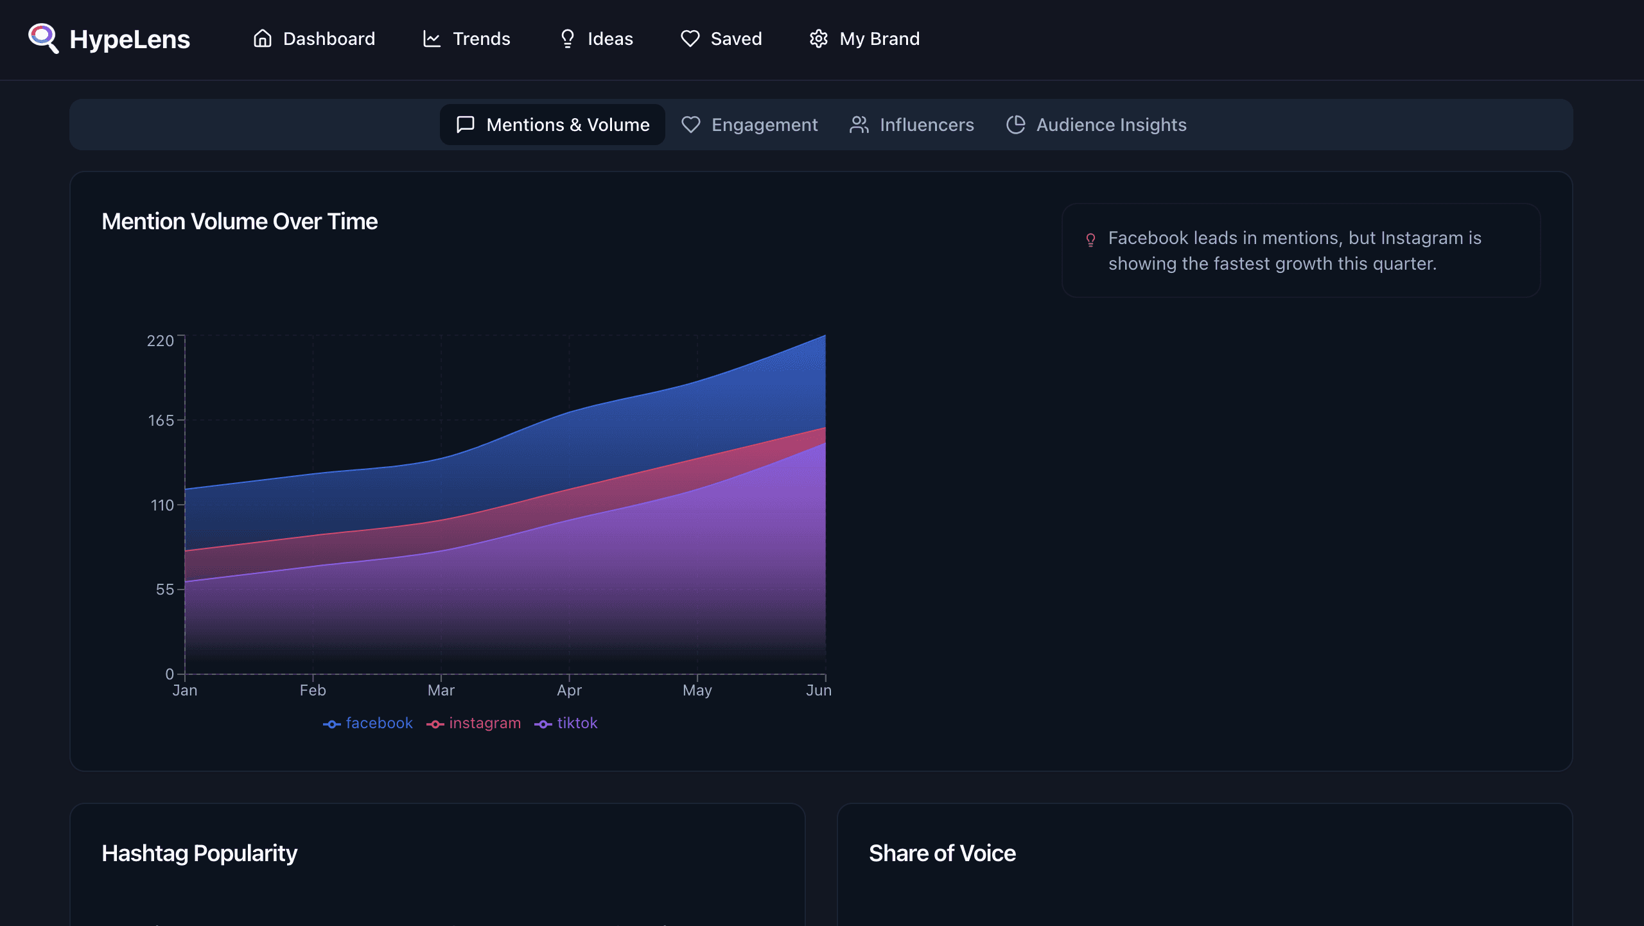Toggle the instagram legend marker

click(435, 724)
